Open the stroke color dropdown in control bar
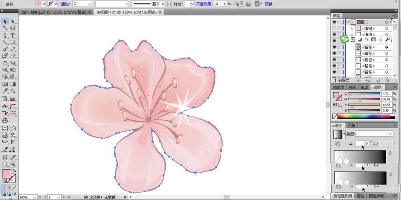The image size is (401, 200). pos(56,4)
